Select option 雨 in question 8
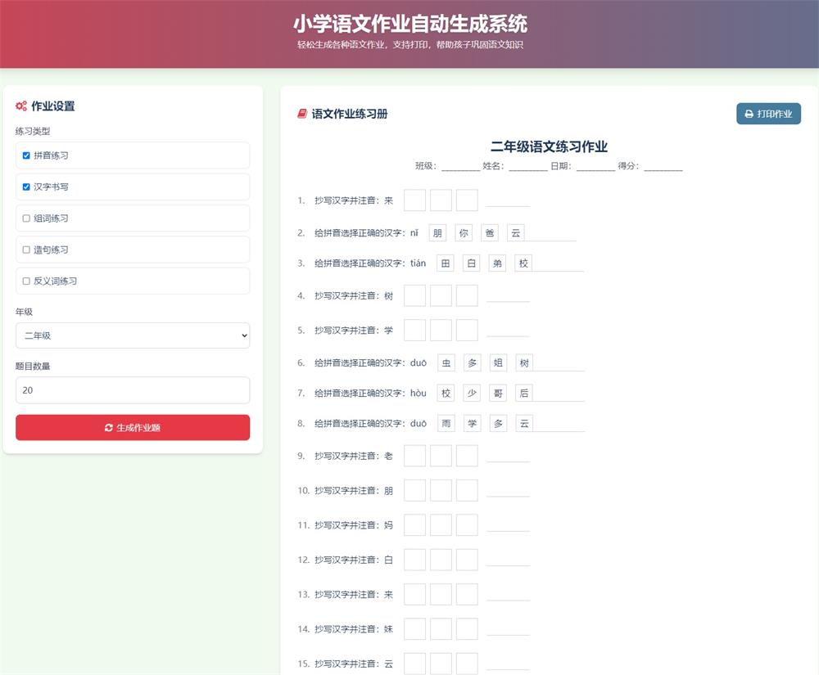This screenshot has width=819, height=675. point(446,424)
